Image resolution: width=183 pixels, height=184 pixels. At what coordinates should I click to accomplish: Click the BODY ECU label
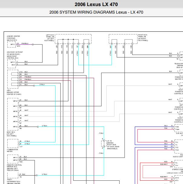11,132
